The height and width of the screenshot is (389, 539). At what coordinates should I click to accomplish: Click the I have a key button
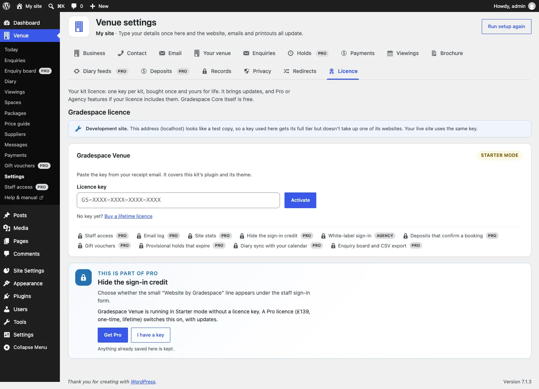(150, 335)
